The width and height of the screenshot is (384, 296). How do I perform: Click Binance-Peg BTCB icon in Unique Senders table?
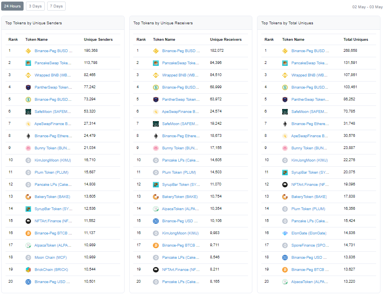[28, 233]
